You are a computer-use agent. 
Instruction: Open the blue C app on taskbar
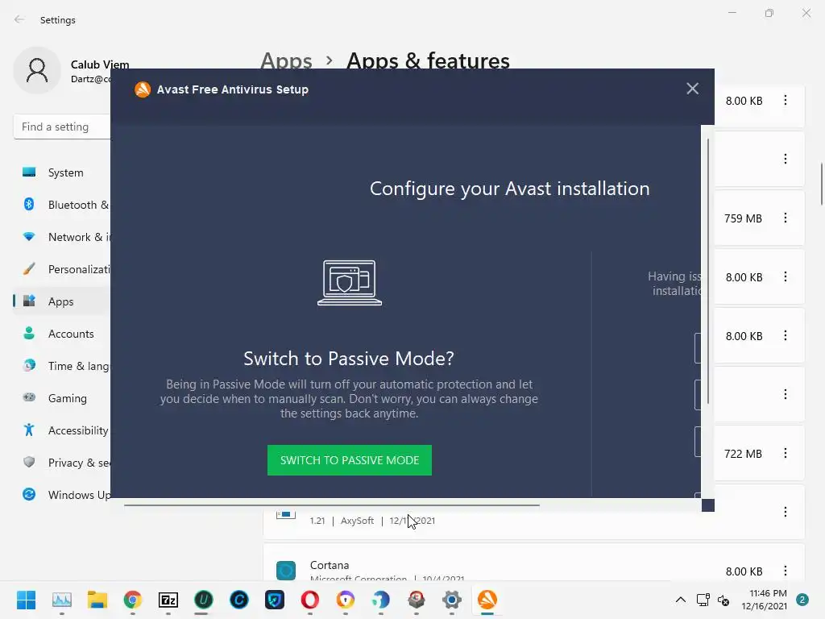point(238,600)
